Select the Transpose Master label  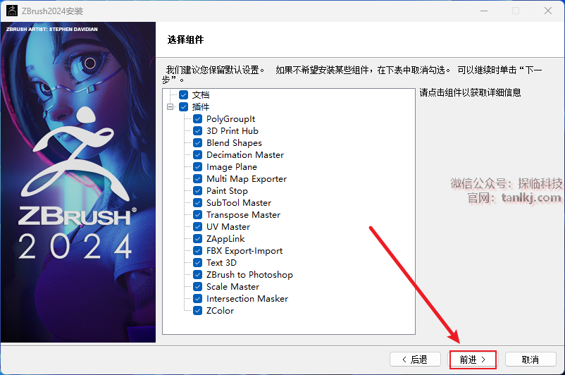pos(243,215)
